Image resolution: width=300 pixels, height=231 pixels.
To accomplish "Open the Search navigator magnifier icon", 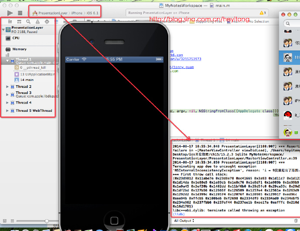I will [28, 22].
